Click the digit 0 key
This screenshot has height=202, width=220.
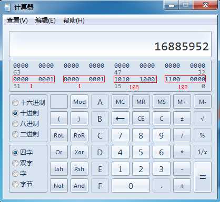(131, 186)
